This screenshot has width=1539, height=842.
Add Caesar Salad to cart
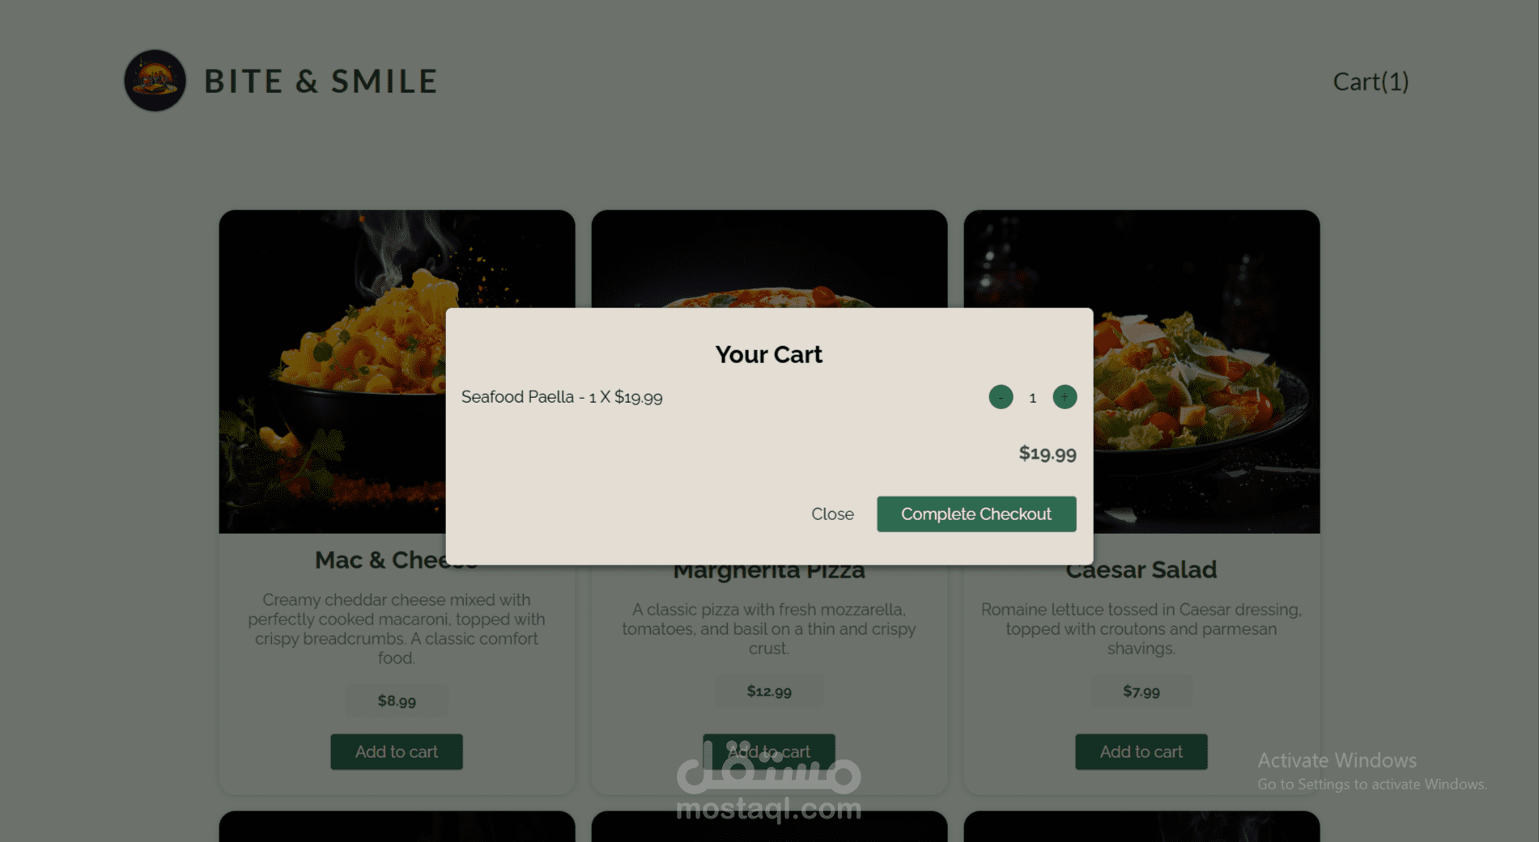pyautogui.click(x=1141, y=752)
